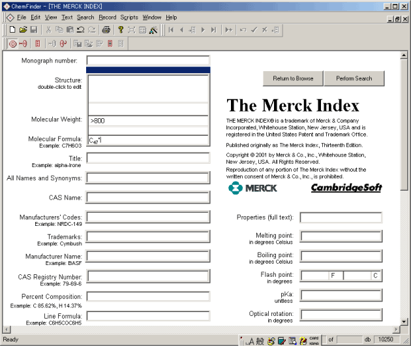Open the View menu

tap(51, 18)
